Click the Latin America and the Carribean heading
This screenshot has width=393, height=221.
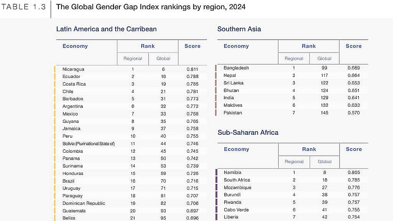tap(106, 29)
